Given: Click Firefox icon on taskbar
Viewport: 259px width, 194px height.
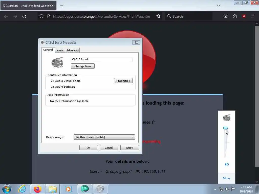Looking at the screenshot, I should pyautogui.click(x=38, y=189).
